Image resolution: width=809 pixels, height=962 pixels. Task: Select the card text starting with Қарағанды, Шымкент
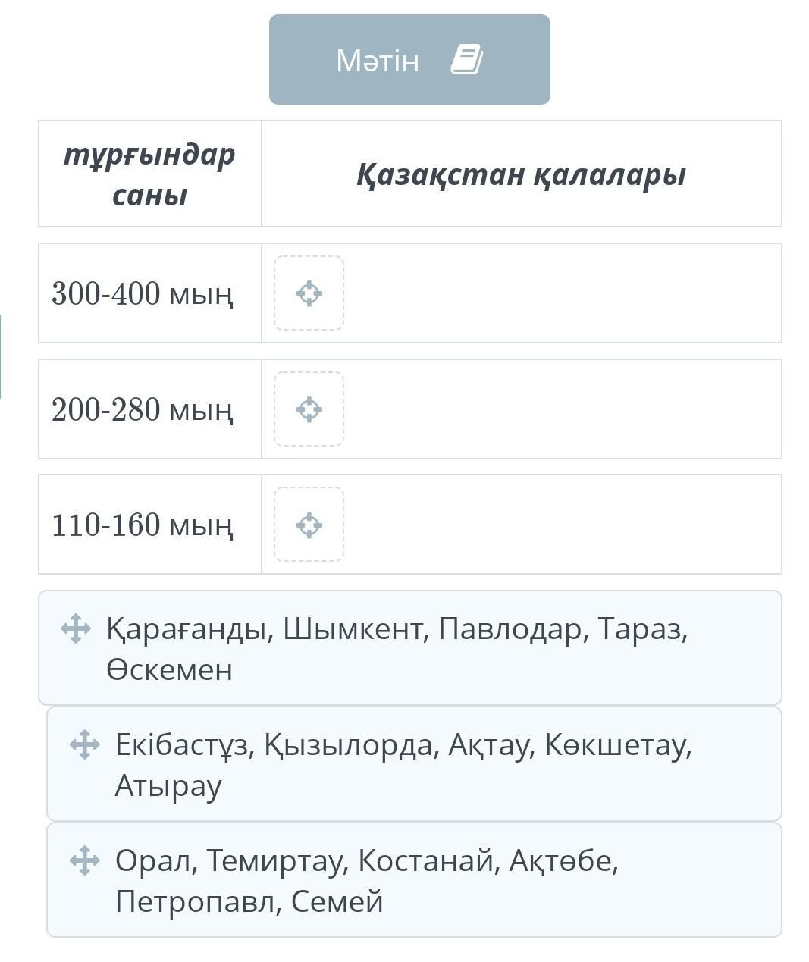397,648
